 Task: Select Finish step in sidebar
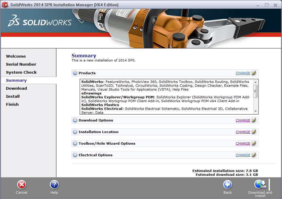pyautogui.click(x=12, y=104)
